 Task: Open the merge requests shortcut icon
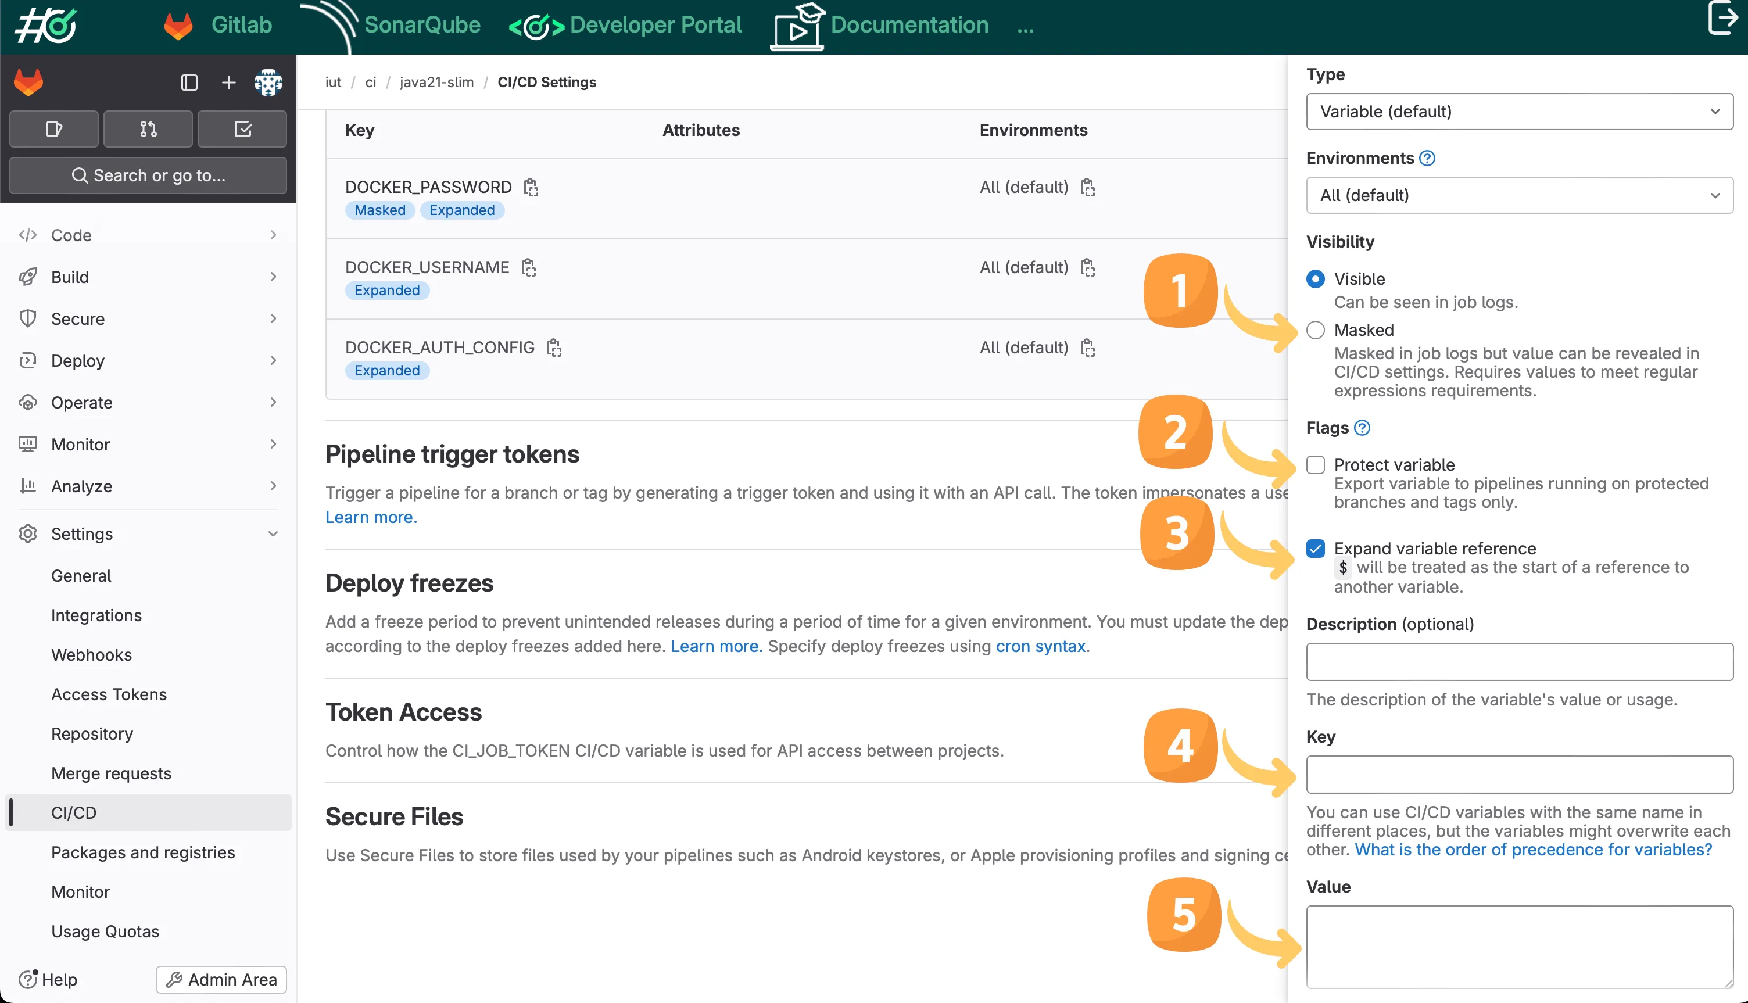(148, 129)
